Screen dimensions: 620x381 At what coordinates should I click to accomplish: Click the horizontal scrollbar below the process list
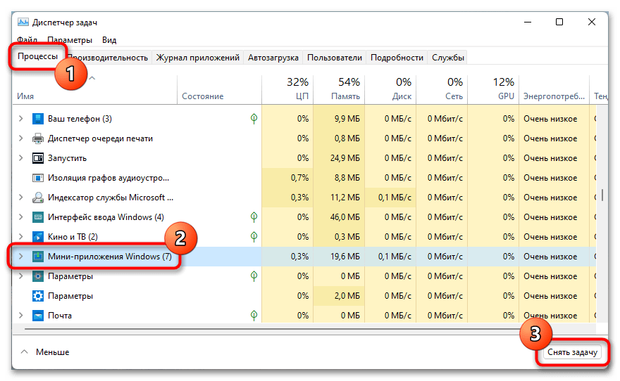[x=282, y=328]
